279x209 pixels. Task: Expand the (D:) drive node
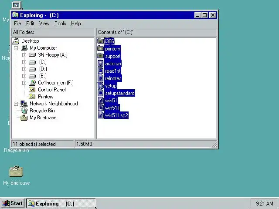point(24,69)
